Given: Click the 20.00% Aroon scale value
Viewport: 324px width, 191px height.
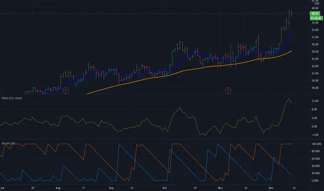Looking at the screenshot, I should coord(316,173).
